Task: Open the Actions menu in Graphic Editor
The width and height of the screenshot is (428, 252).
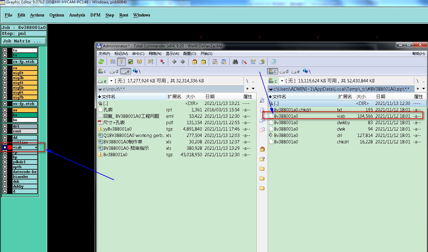Action: point(37,15)
